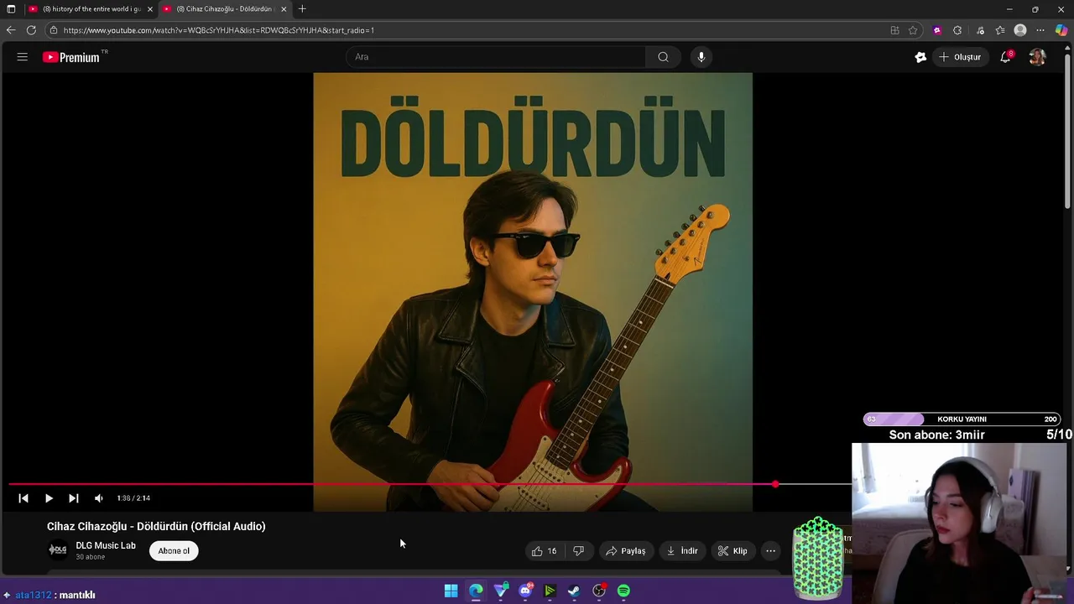The width and height of the screenshot is (1074, 604).
Task: Click the red progress bar scrubber
Action: 775,484
